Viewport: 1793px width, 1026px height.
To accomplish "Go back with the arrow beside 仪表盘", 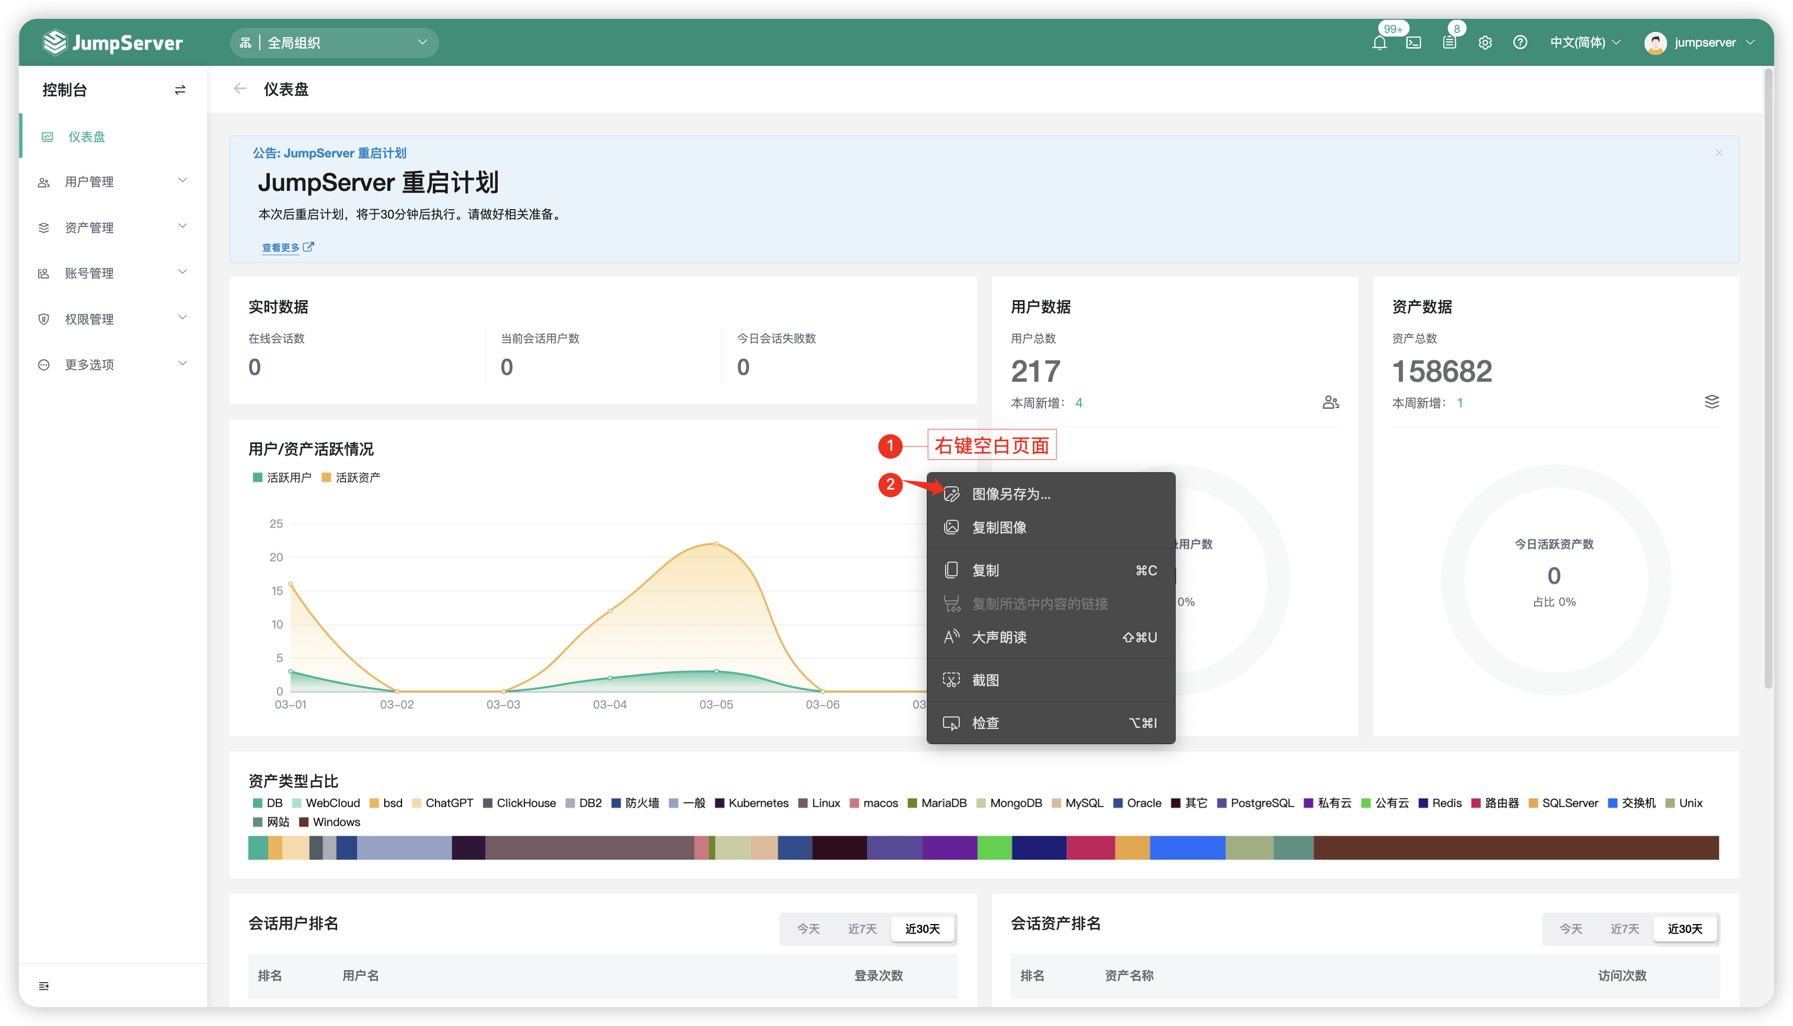I will pos(239,89).
